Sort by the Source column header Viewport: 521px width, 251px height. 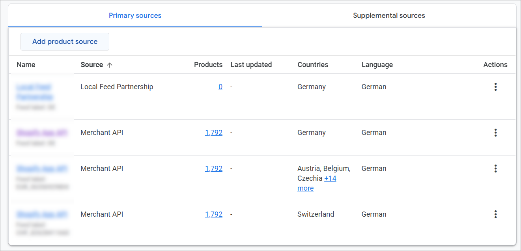click(92, 65)
